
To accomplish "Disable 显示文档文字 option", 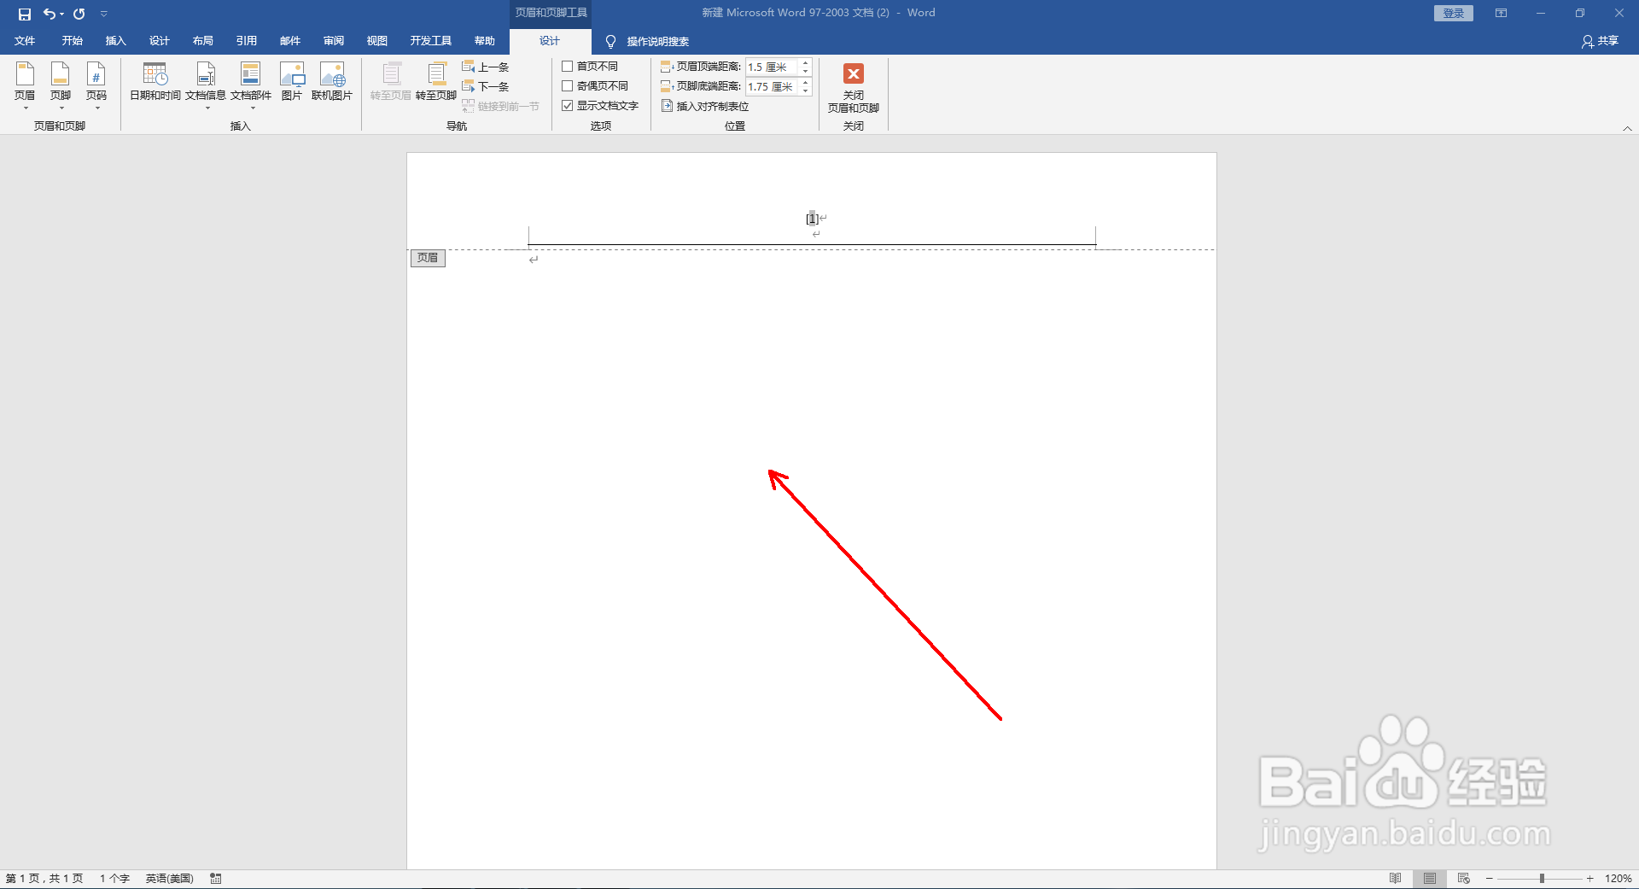I will click(x=568, y=105).
